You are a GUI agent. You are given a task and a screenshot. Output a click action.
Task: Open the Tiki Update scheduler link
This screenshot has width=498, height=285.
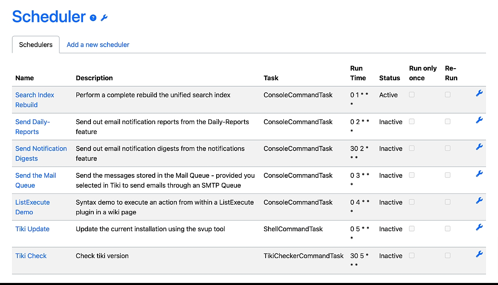coord(32,229)
